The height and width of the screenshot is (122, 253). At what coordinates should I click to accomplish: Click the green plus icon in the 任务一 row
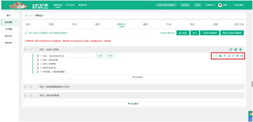click(x=242, y=56)
